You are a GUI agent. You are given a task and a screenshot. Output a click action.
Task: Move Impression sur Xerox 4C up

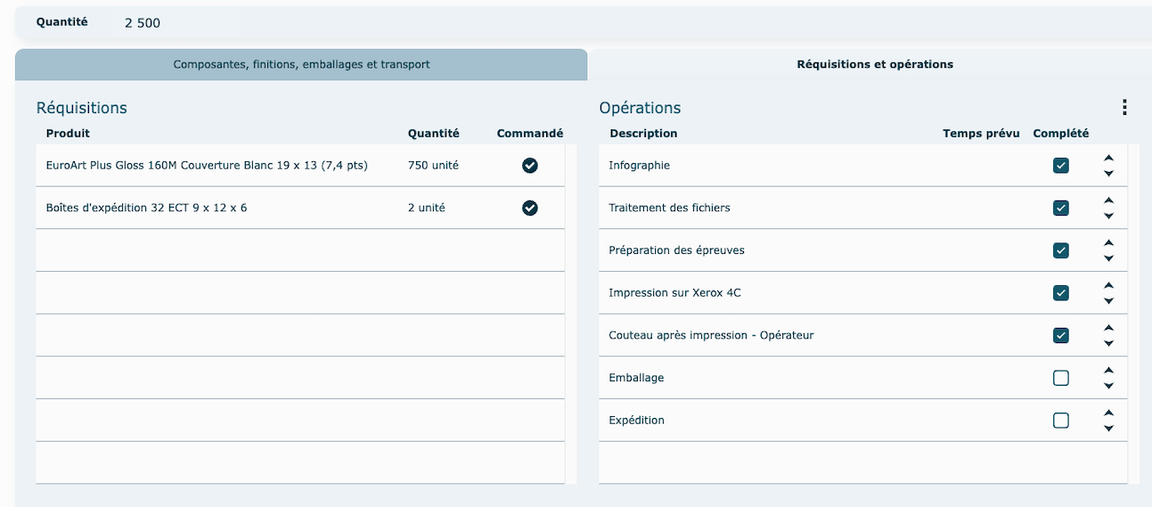tap(1108, 285)
